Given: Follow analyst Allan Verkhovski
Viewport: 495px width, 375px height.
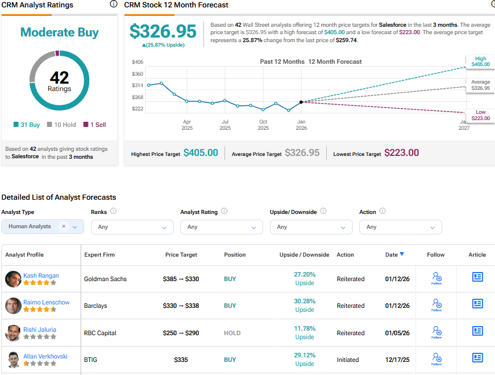Looking at the screenshot, I should (x=436, y=359).
